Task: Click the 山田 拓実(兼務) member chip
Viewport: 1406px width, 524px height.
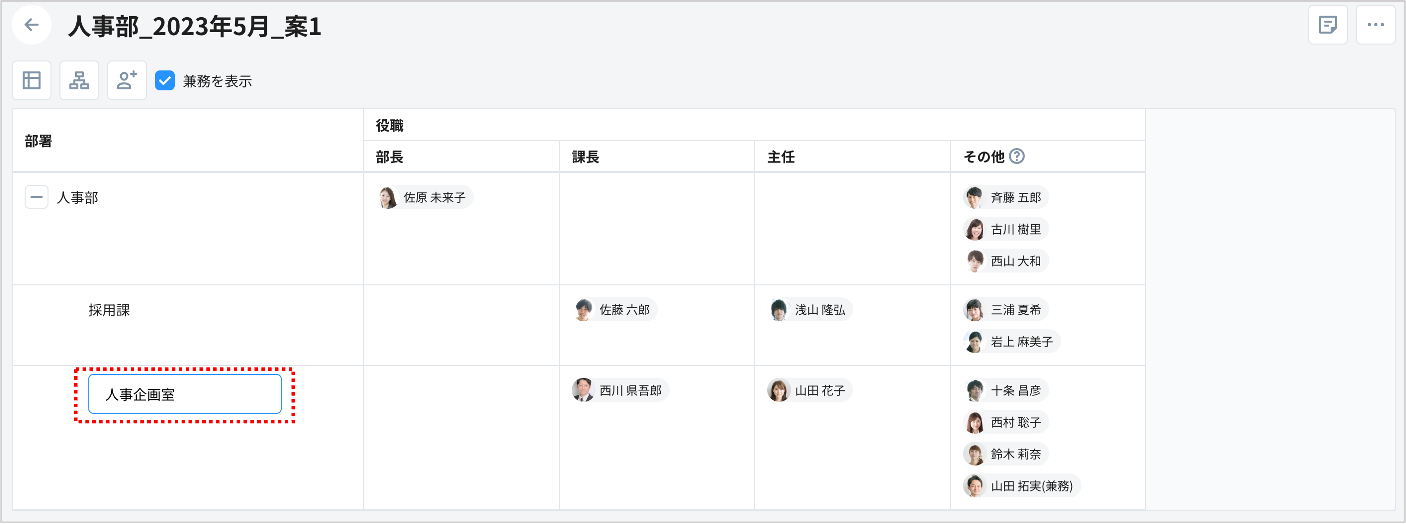Action: click(1023, 486)
